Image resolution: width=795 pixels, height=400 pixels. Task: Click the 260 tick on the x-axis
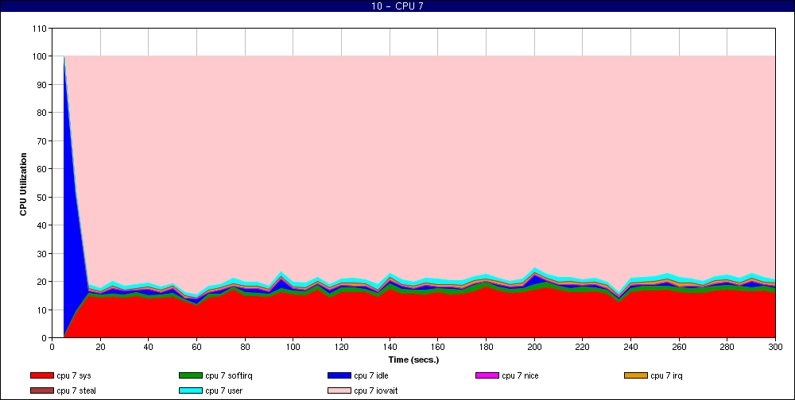[679, 347]
